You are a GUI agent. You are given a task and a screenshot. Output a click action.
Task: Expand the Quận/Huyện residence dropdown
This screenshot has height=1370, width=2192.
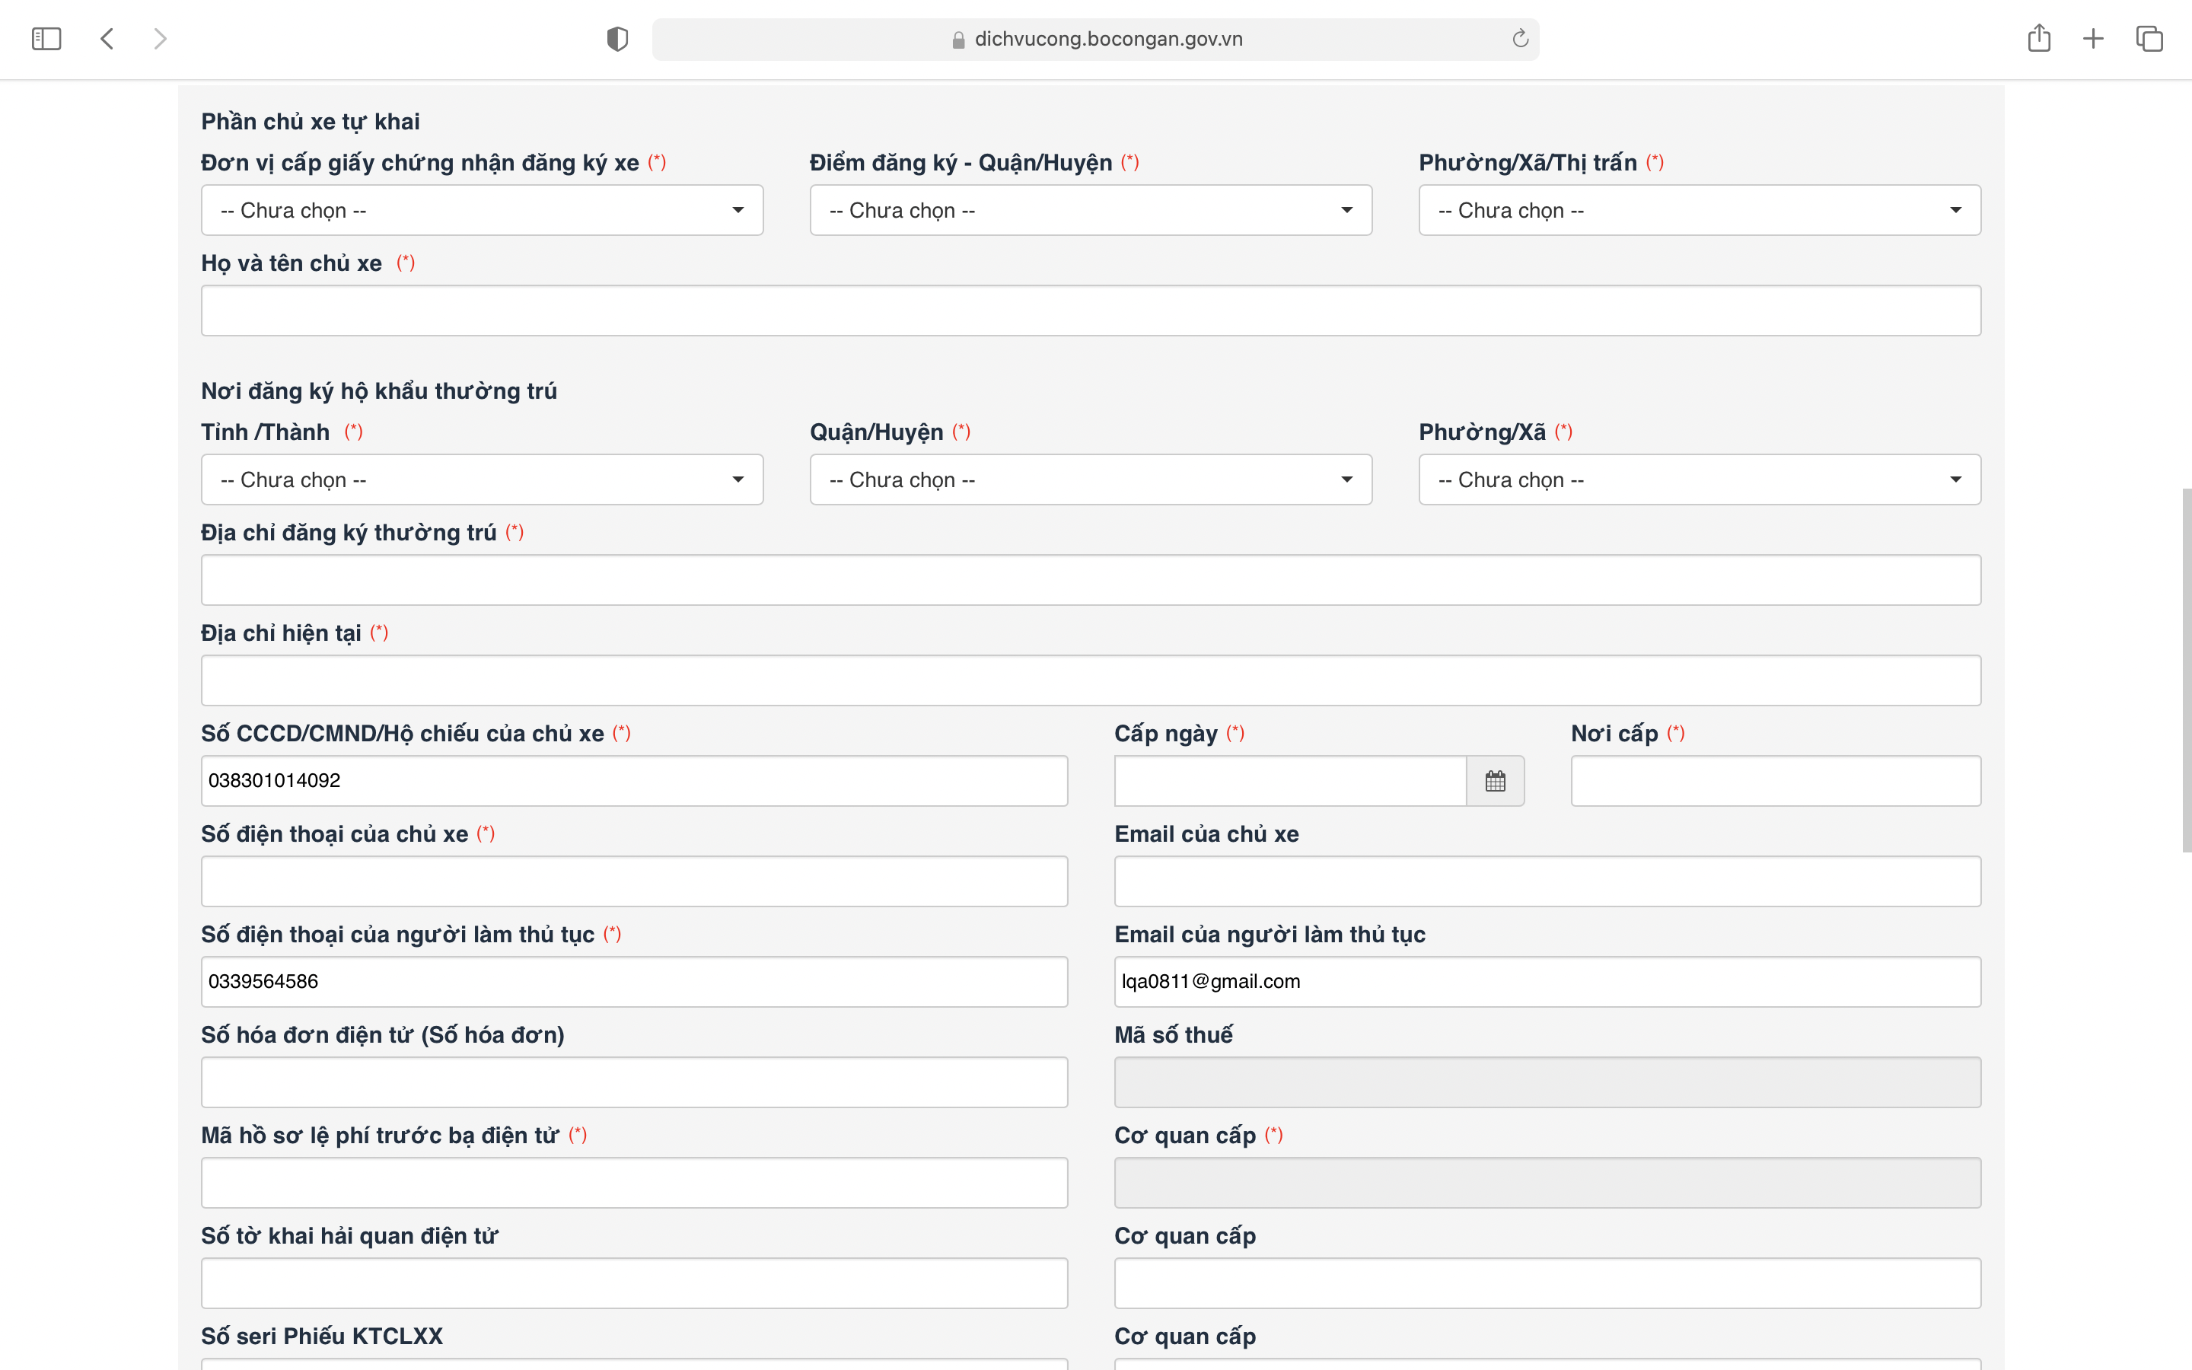(x=1091, y=479)
